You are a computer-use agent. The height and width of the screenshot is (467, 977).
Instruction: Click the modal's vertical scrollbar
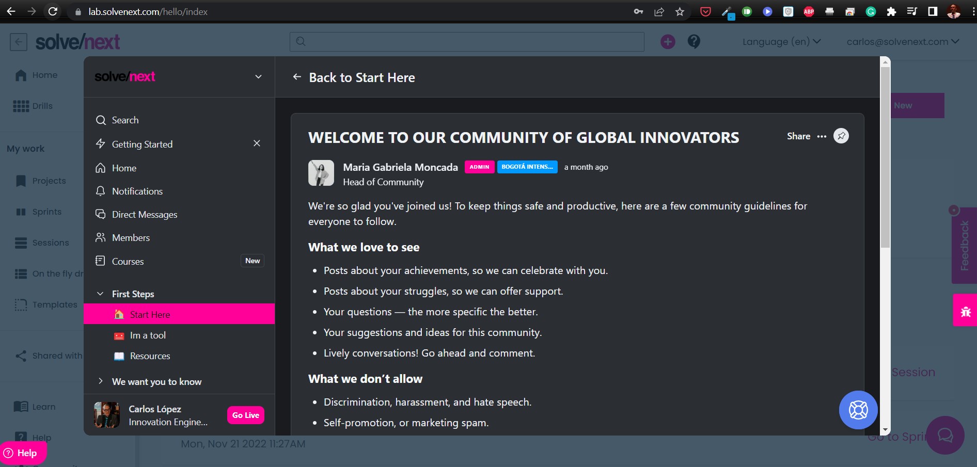pyautogui.click(x=885, y=157)
